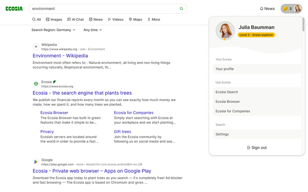Open the Search Region: Germany dropdown
308x192 pixels.
coord(53,30)
